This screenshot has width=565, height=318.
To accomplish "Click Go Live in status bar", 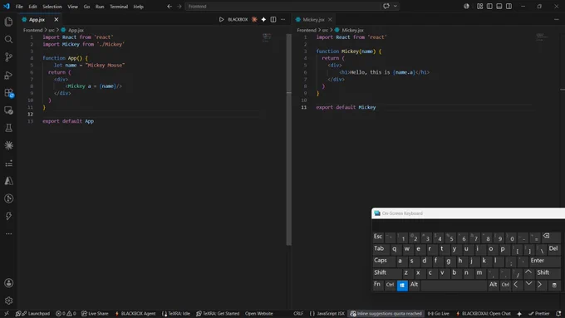I will [x=438, y=313].
